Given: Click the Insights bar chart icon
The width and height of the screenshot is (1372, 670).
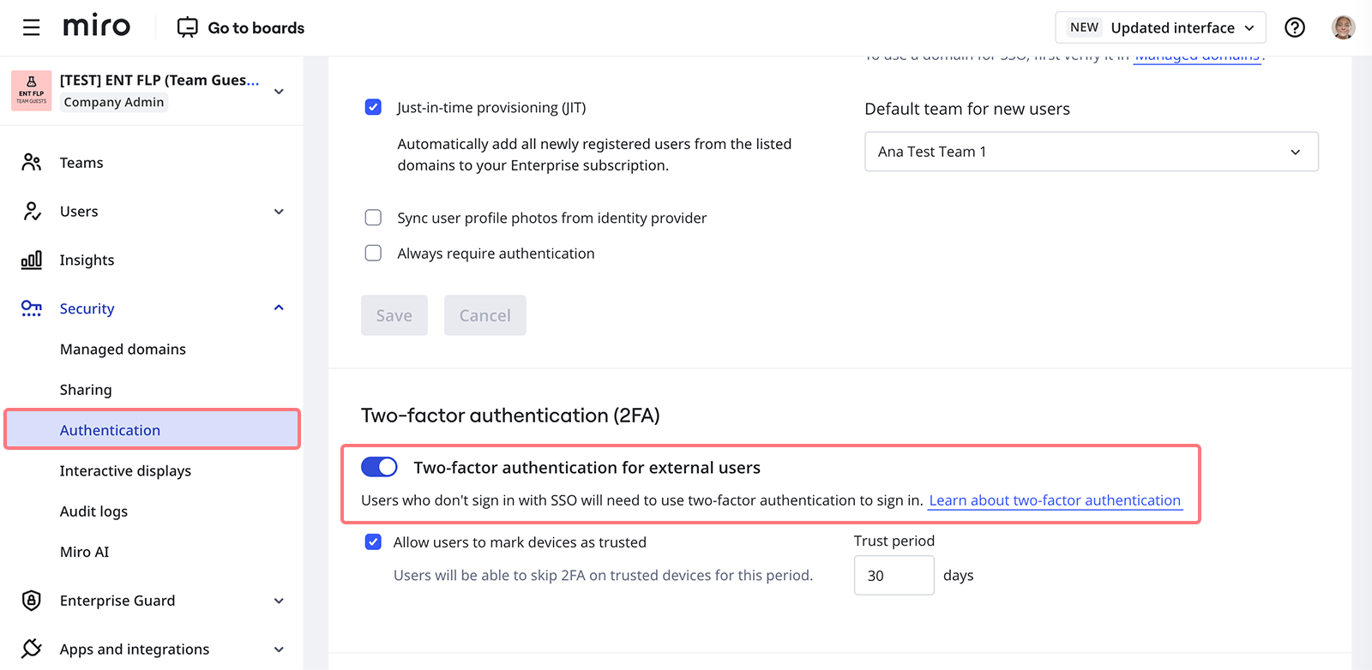Looking at the screenshot, I should point(32,260).
